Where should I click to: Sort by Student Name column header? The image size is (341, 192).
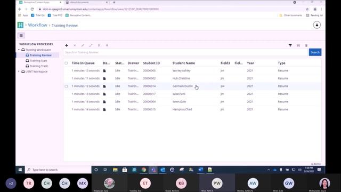coord(184,63)
